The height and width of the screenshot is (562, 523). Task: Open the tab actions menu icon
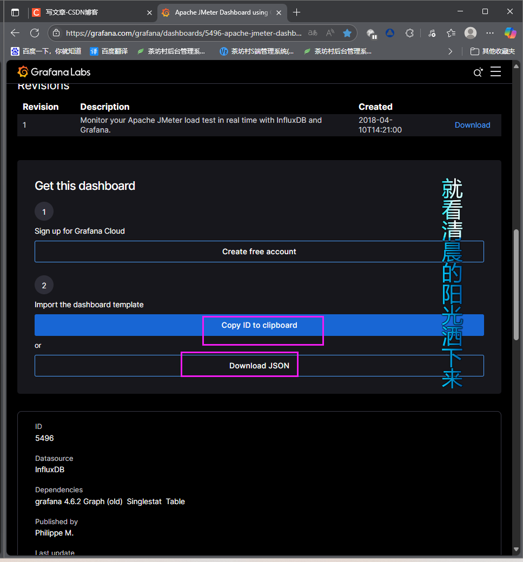[15, 12]
